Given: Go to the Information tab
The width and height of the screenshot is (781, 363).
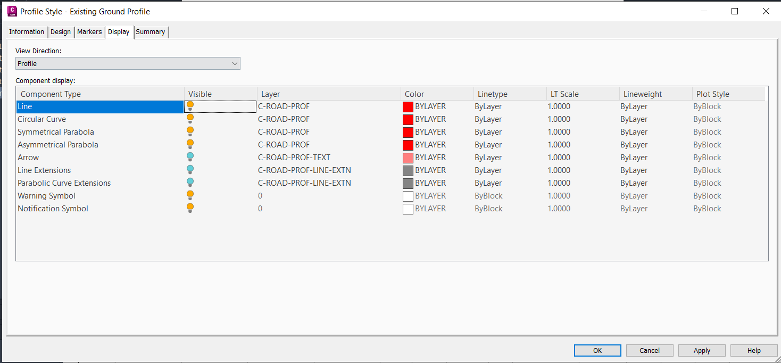Looking at the screenshot, I should tap(27, 32).
